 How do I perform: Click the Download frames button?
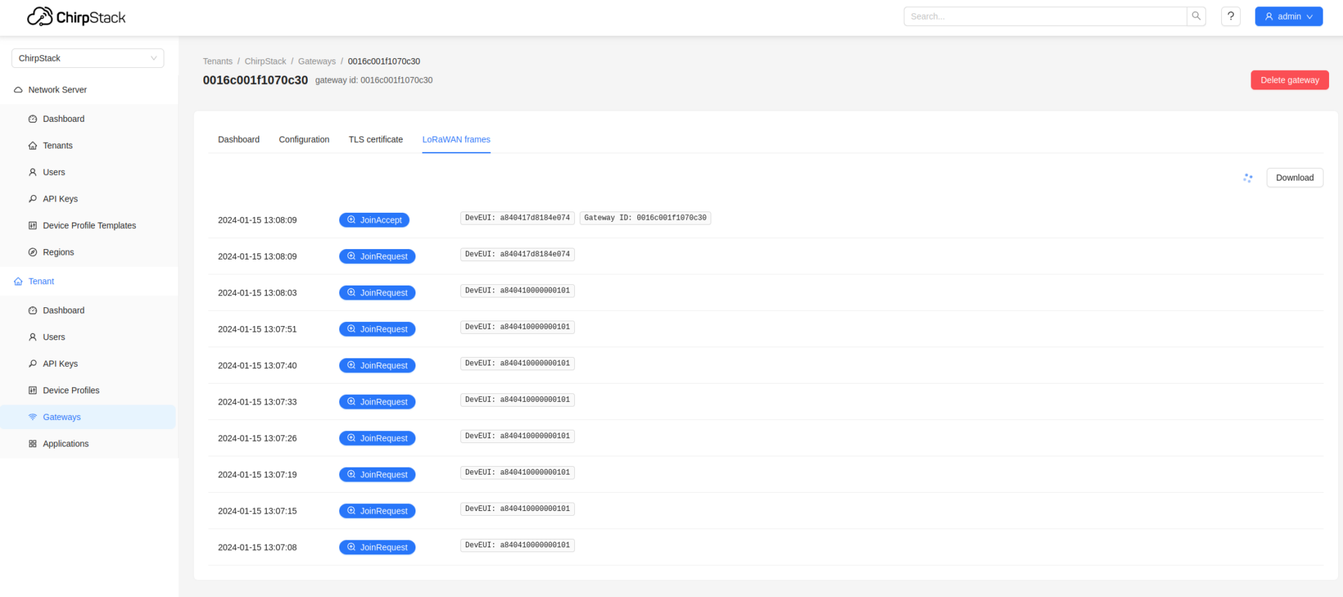pos(1294,178)
